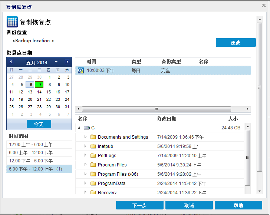Click the ProgramData folder icon
The height and width of the screenshot is (215, 270).
(93, 183)
